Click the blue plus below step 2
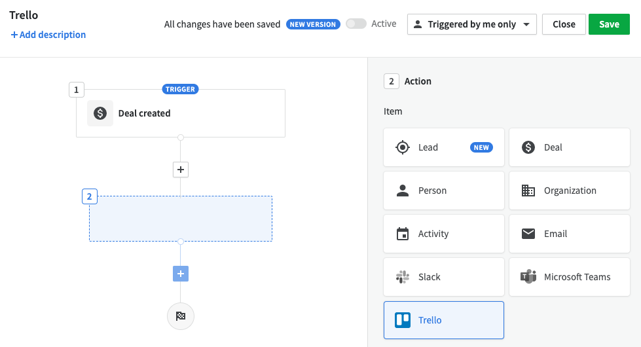Screen dimensions: 641x347 [x=181, y=274]
